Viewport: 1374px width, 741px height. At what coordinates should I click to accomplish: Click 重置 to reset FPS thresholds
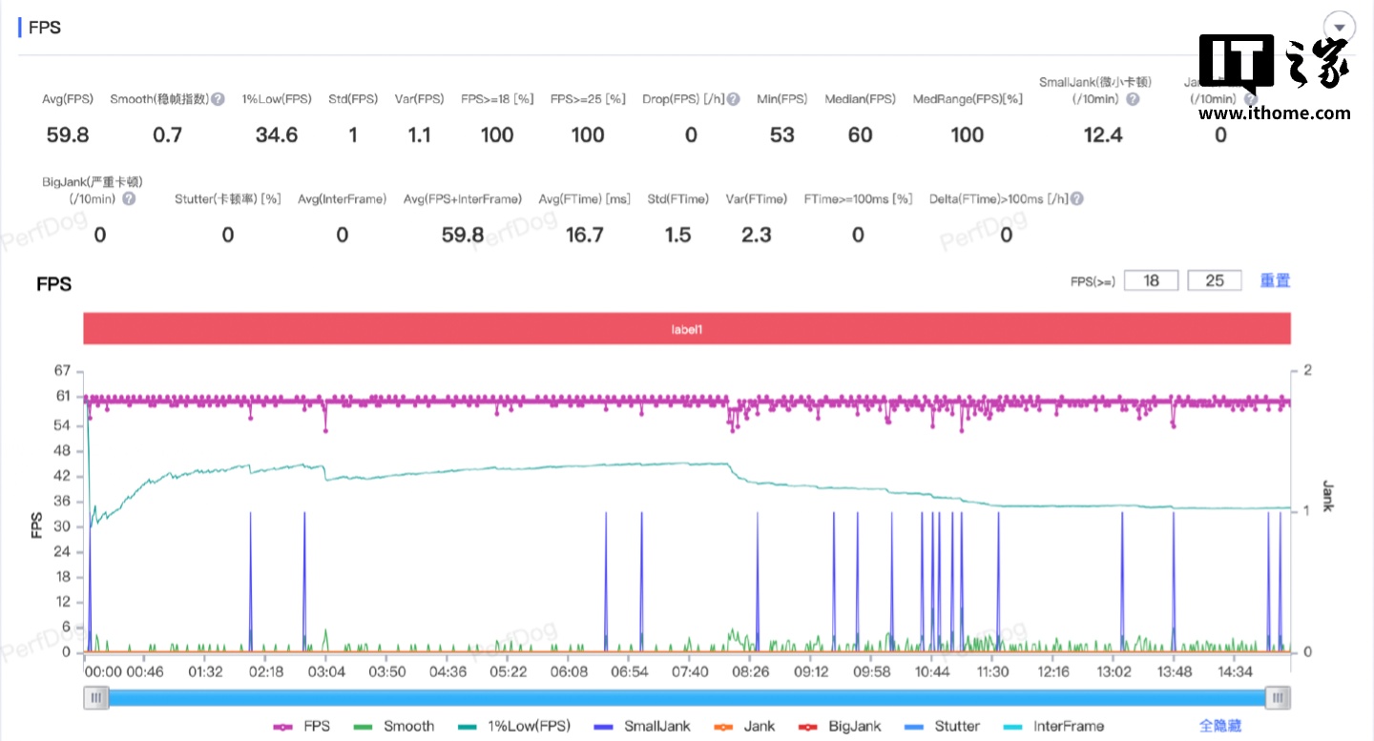click(x=1275, y=280)
